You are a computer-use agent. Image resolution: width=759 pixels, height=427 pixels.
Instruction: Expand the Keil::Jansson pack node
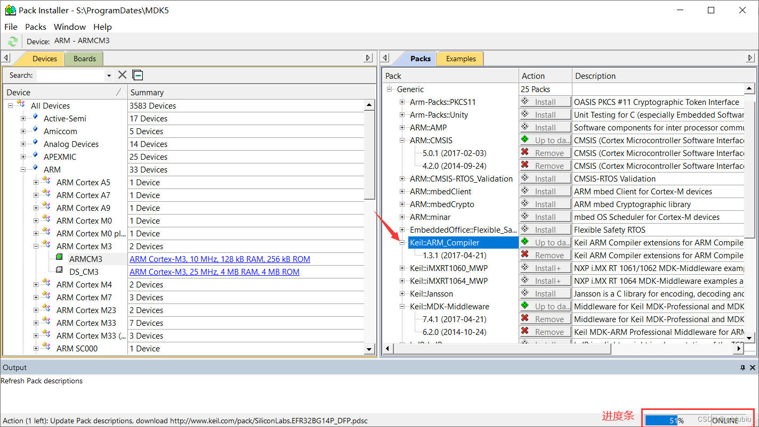tap(402, 294)
